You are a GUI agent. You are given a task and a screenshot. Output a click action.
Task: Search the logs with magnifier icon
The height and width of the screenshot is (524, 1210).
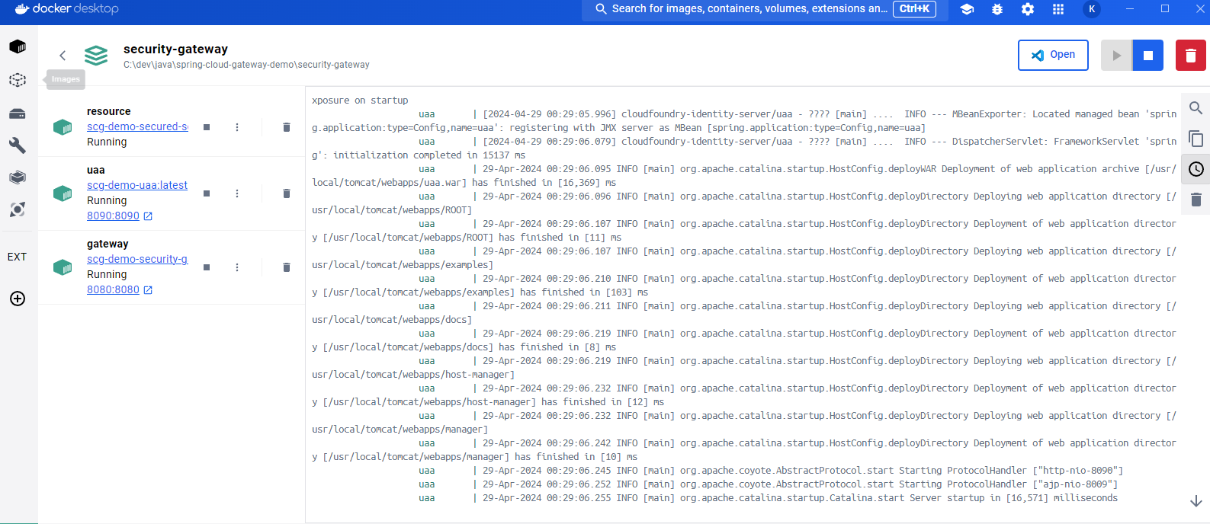tap(1196, 108)
